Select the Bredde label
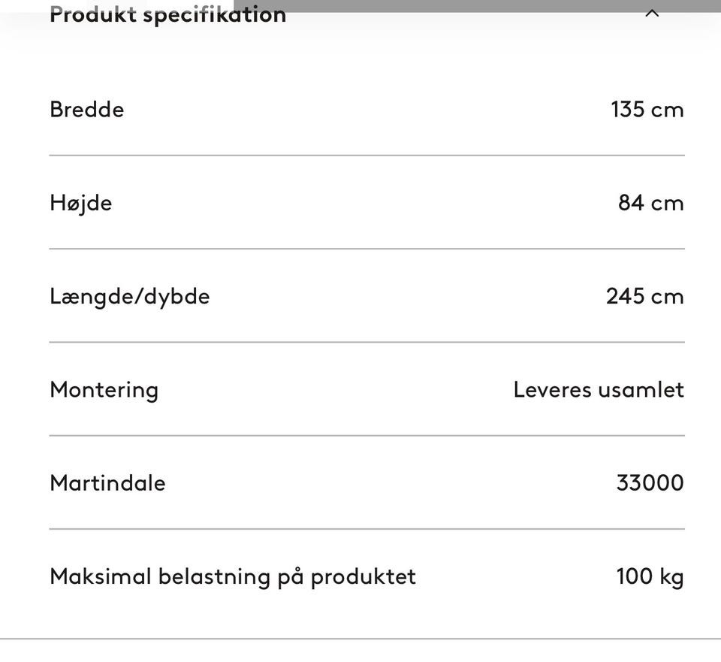This screenshot has width=721, height=662. [87, 110]
